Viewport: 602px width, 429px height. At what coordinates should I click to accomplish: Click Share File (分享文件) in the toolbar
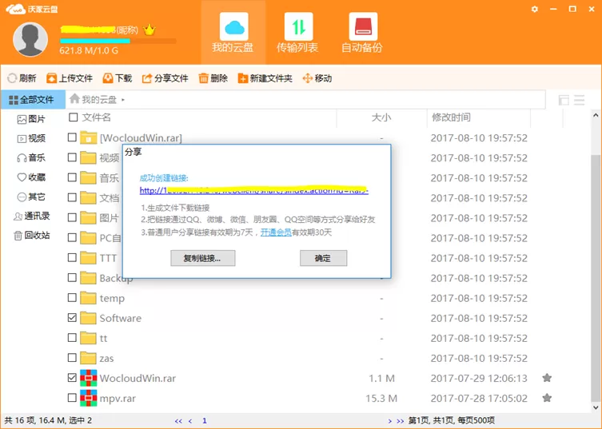click(x=165, y=78)
